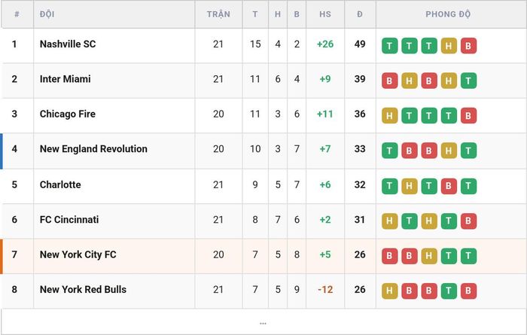The image size is (527, 335).
Task: Click the PHONG ĐỘ column header
Action: [x=448, y=14]
